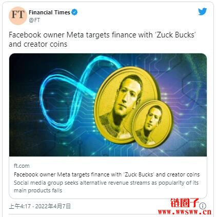Click the tweet date 2022年4月7日

[53, 206]
